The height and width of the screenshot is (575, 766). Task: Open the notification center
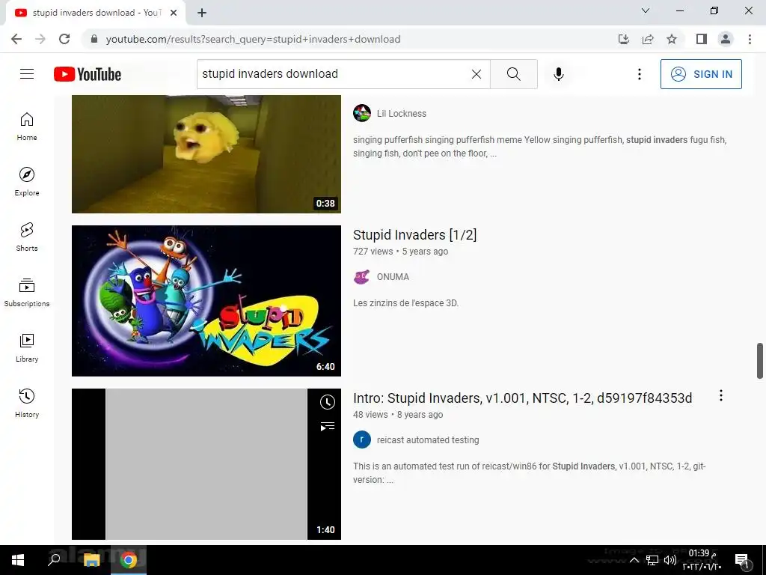coord(742,561)
